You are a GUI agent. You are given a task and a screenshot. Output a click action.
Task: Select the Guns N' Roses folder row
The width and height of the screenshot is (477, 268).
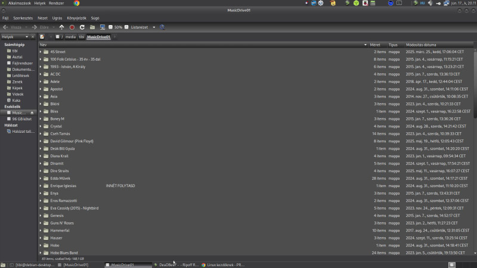click(256, 223)
